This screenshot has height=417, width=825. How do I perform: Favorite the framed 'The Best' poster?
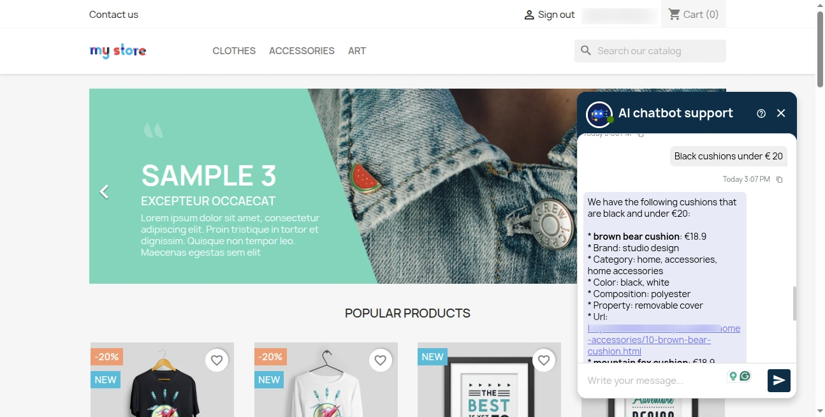544,360
